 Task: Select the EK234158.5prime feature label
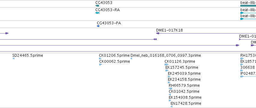[x=184, y=79]
